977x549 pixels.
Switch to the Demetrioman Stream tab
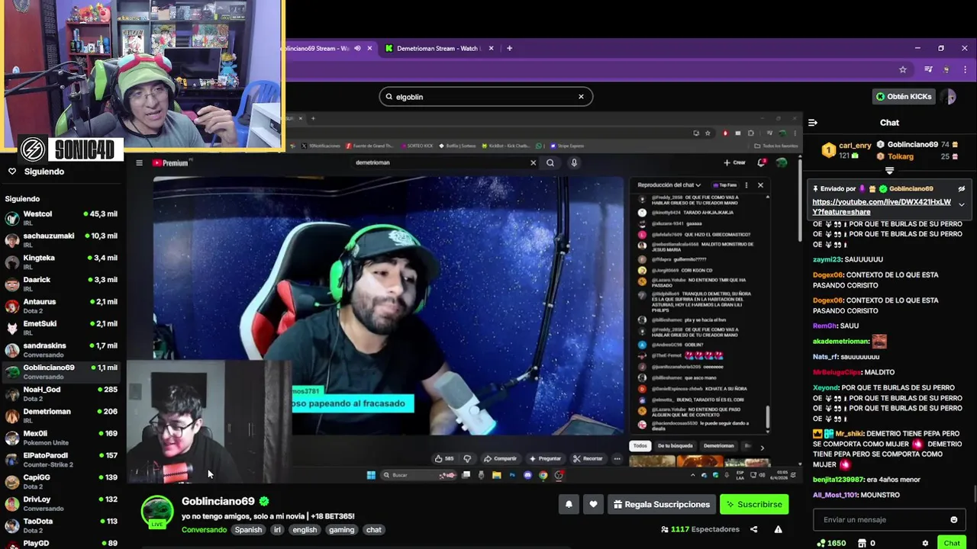pos(437,48)
